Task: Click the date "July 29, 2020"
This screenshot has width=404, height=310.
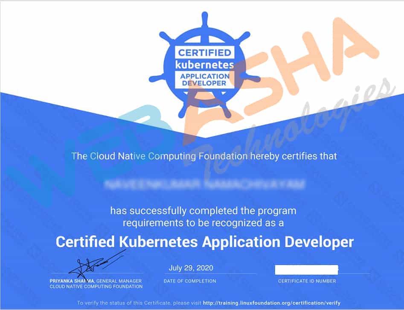Action: (191, 268)
